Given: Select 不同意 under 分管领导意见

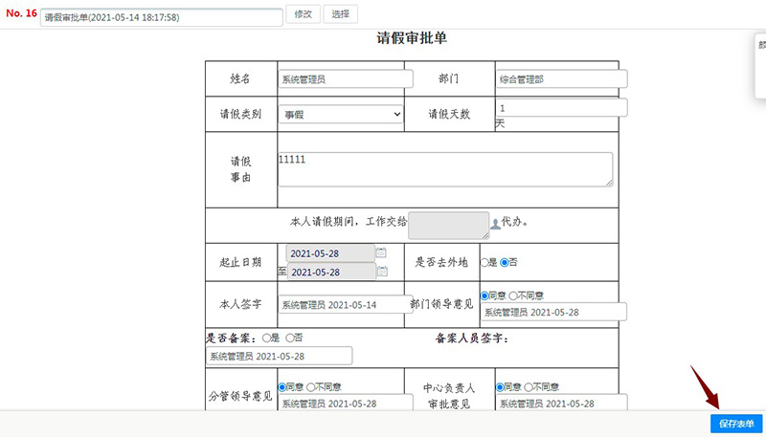Looking at the screenshot, I should point(310,387).
